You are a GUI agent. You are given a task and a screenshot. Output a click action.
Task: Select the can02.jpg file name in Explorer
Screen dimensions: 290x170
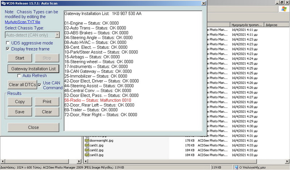96,150
